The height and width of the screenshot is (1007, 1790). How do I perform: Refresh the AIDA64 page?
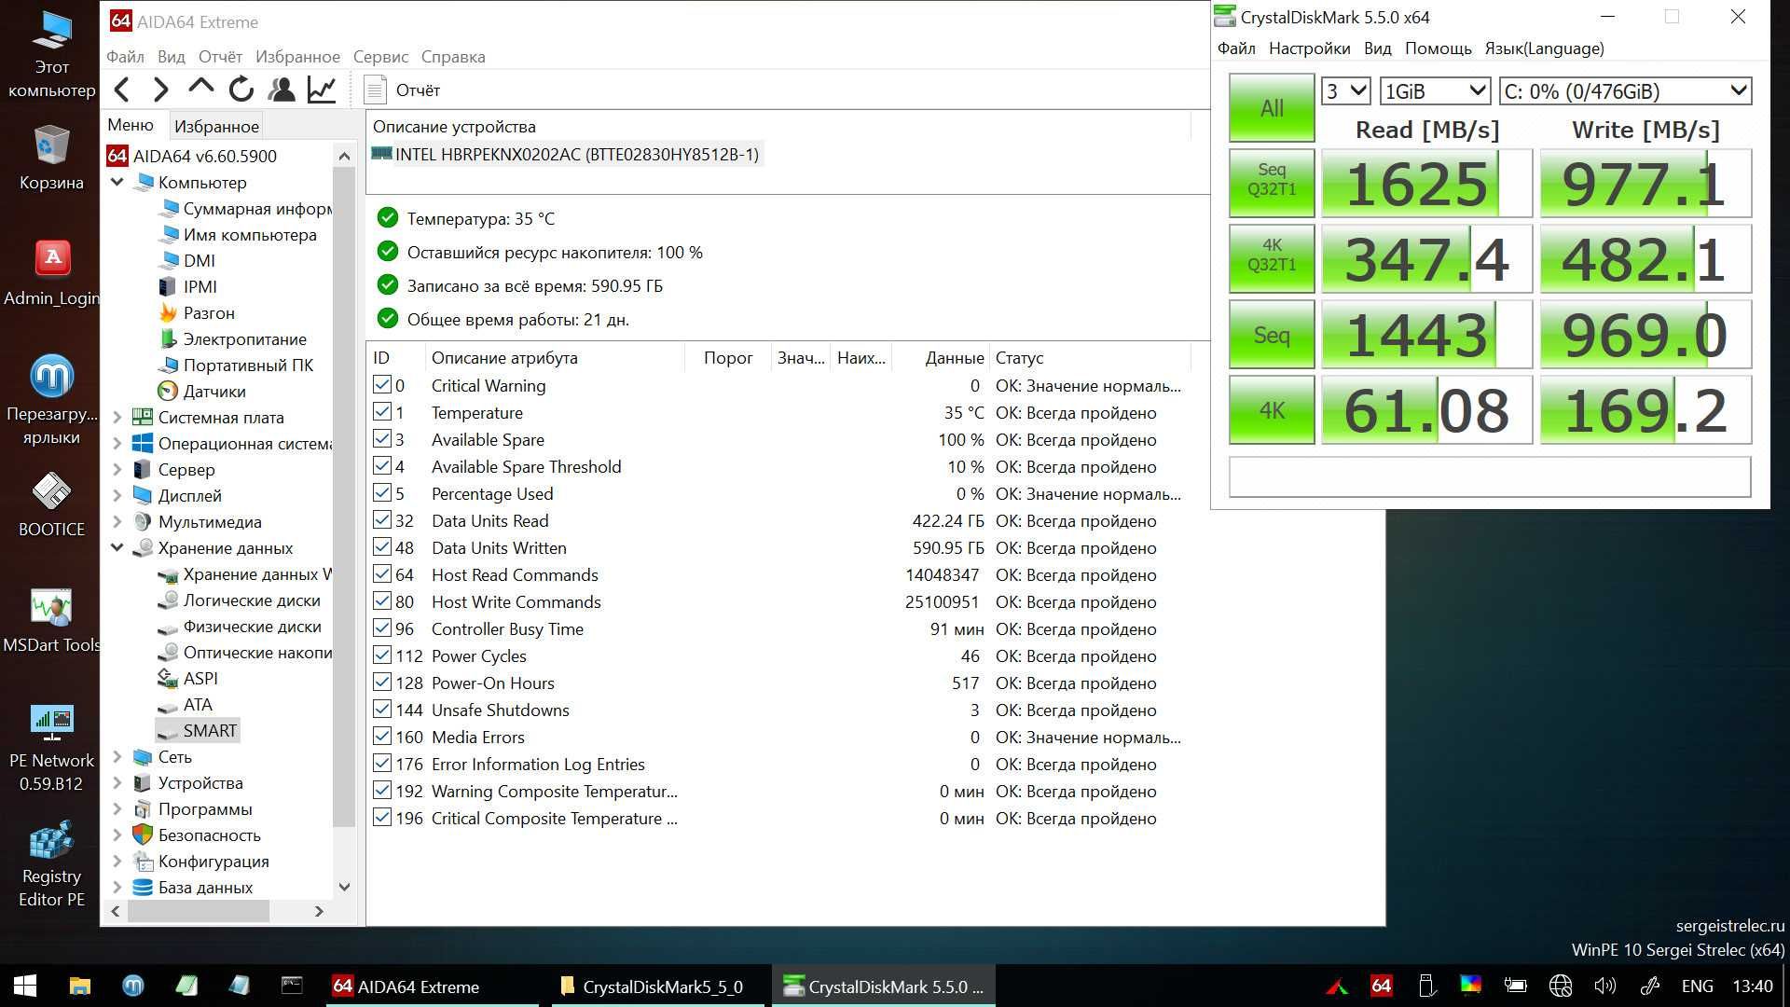click(241, 90)
